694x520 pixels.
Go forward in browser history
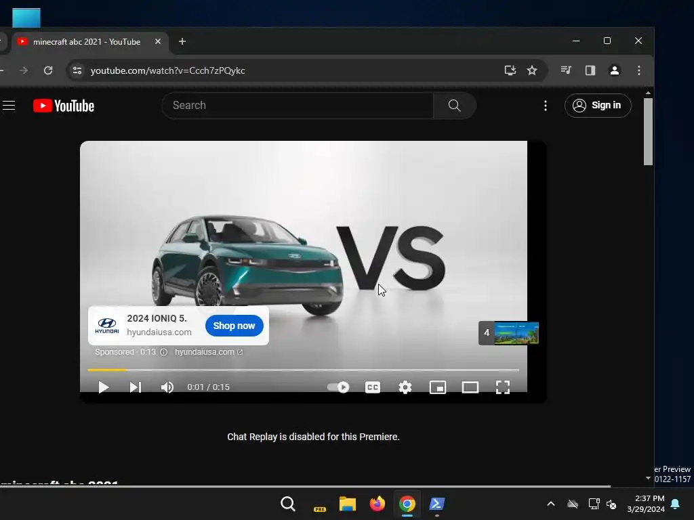coord(24,70)
